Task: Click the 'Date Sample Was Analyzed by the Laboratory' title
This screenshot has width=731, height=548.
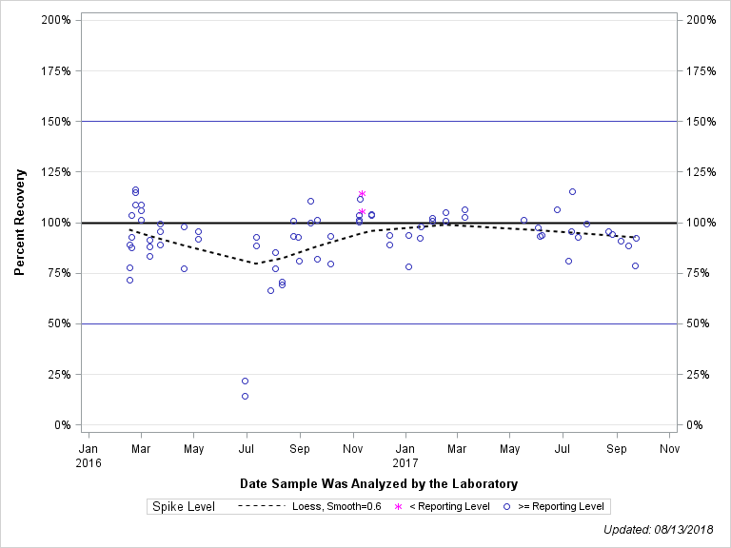Action: [379, 483]
